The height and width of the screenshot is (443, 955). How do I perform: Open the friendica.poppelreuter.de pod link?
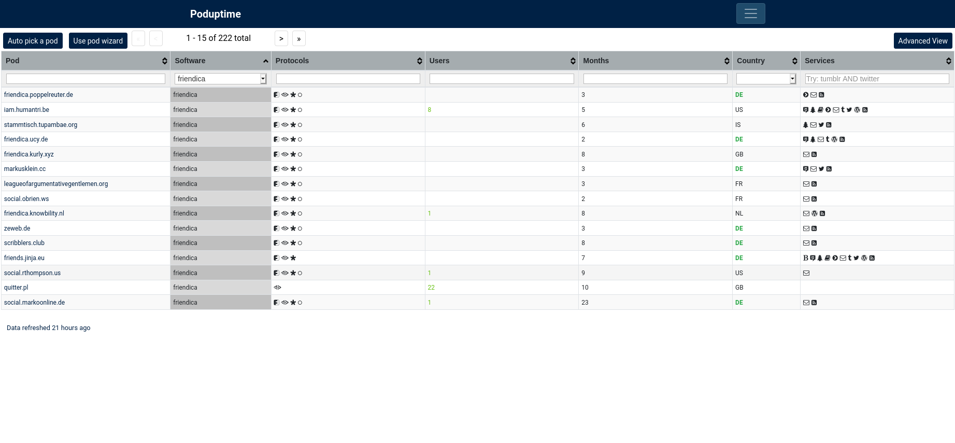click(38, 95)
